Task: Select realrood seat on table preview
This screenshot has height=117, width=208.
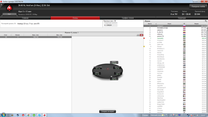Action: coord(97,73)
